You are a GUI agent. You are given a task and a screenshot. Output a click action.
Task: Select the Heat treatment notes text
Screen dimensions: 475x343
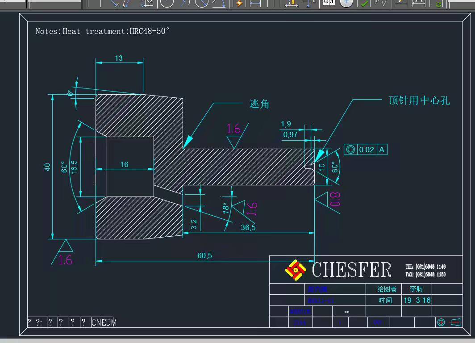102,31
